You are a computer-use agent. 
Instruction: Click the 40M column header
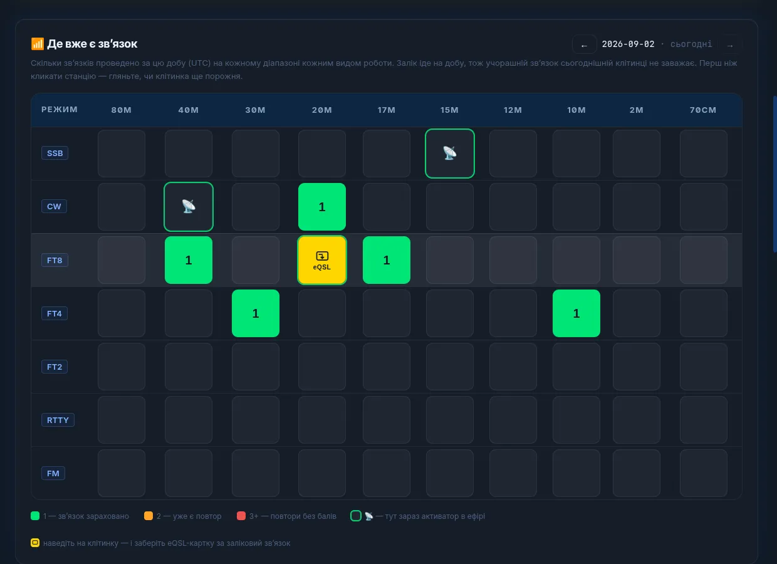[x=189, y=110]
